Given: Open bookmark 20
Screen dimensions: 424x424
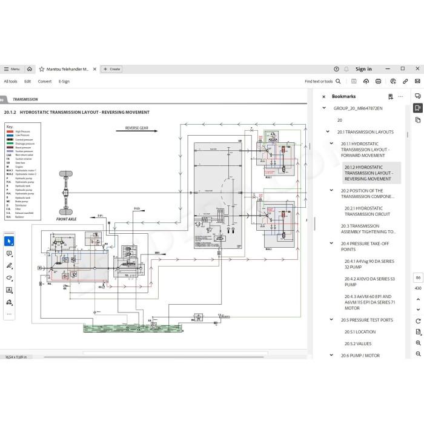Looking at the screenshot, I should click(x=340, y=120).
